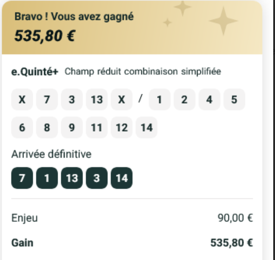
Task: Click the number 8 chip
Action: 47,128
